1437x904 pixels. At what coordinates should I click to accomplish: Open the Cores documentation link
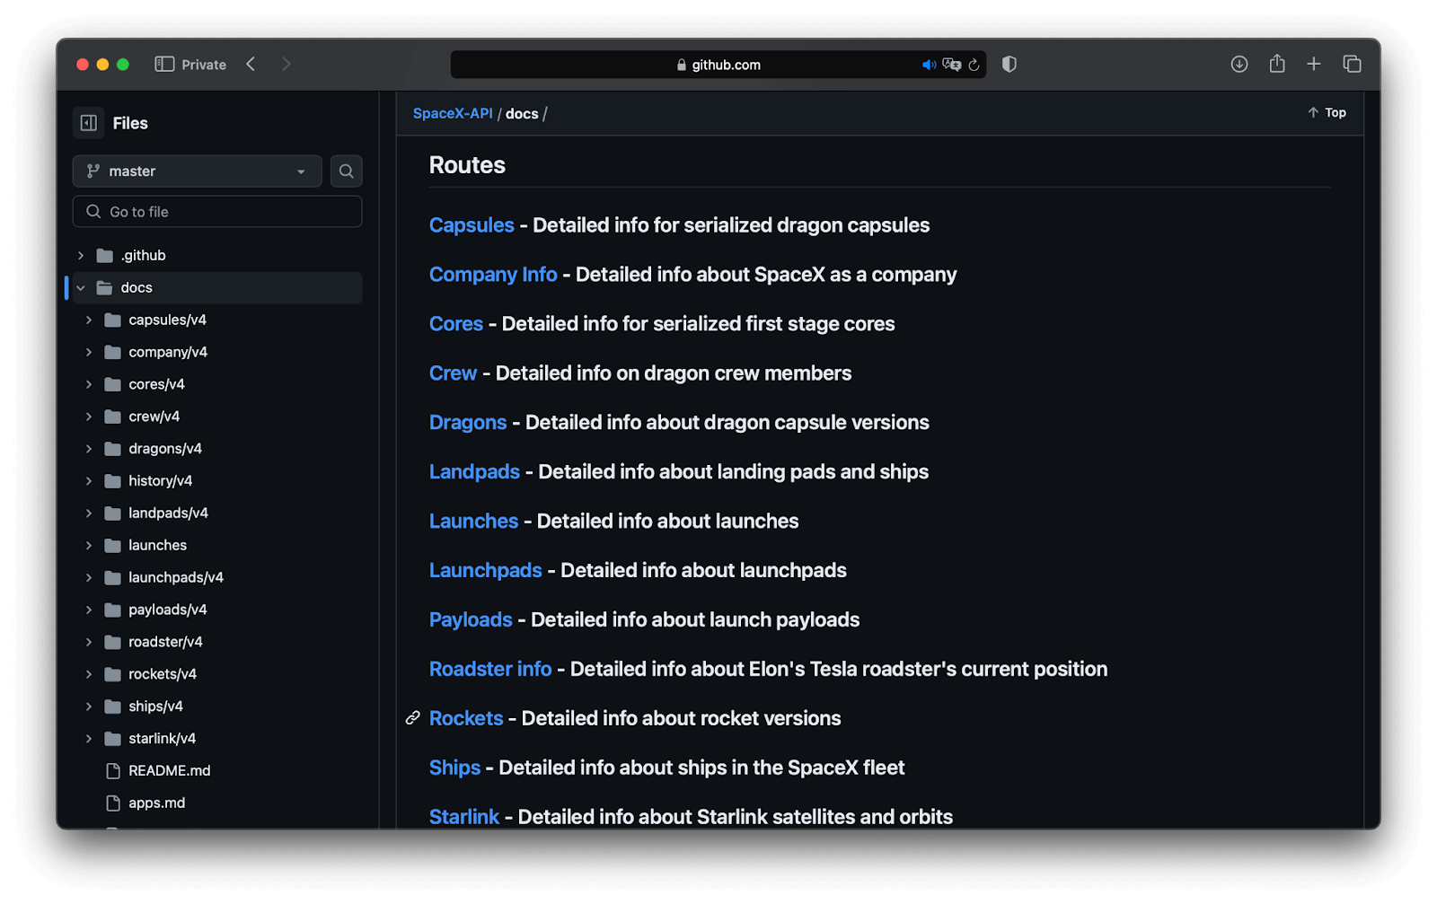coord(456,324)
